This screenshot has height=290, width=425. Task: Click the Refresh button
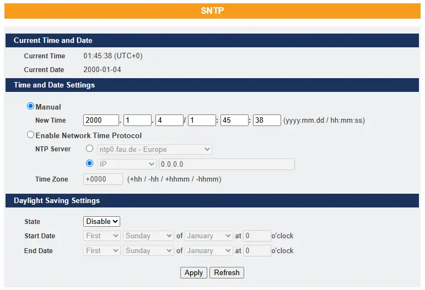227,273
